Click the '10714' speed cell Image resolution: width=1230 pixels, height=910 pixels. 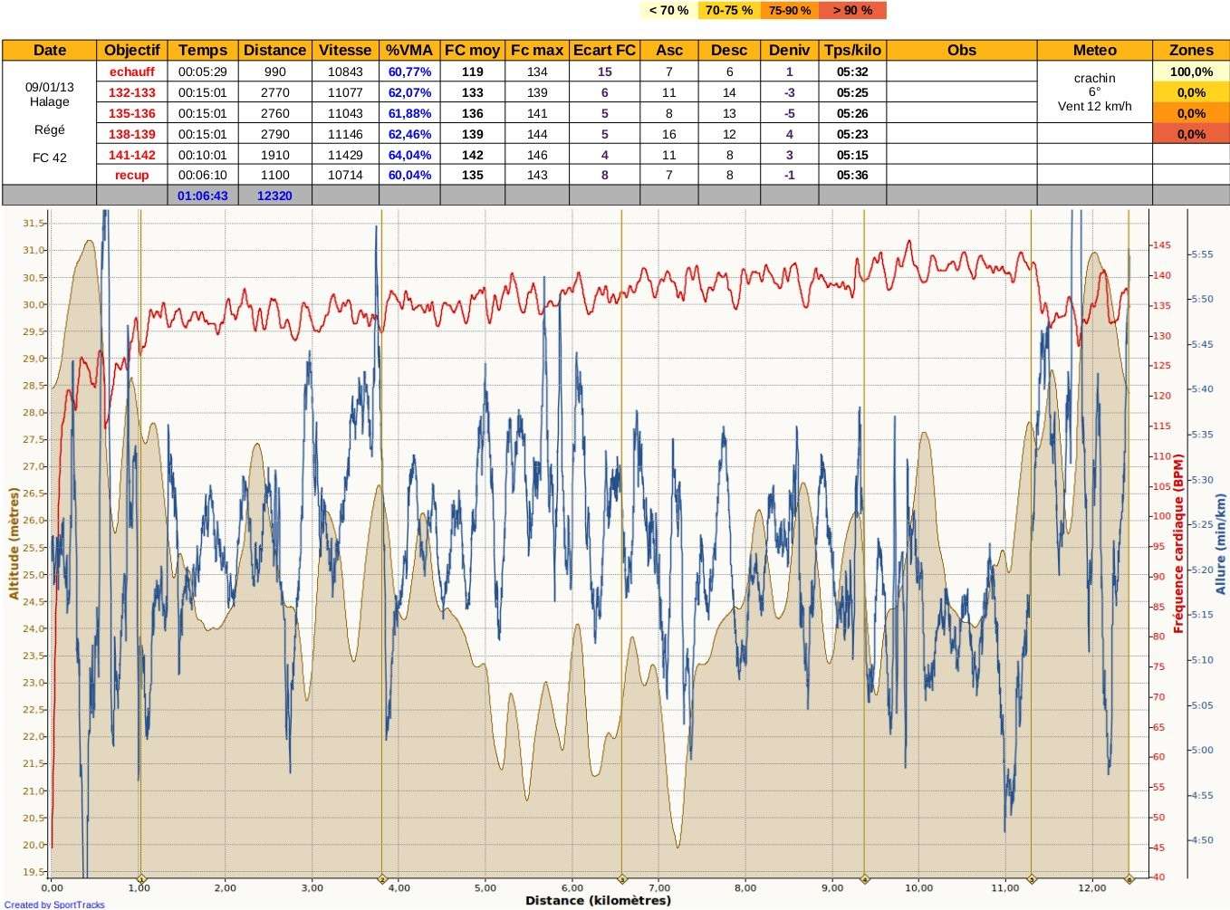tap(345, 176)
